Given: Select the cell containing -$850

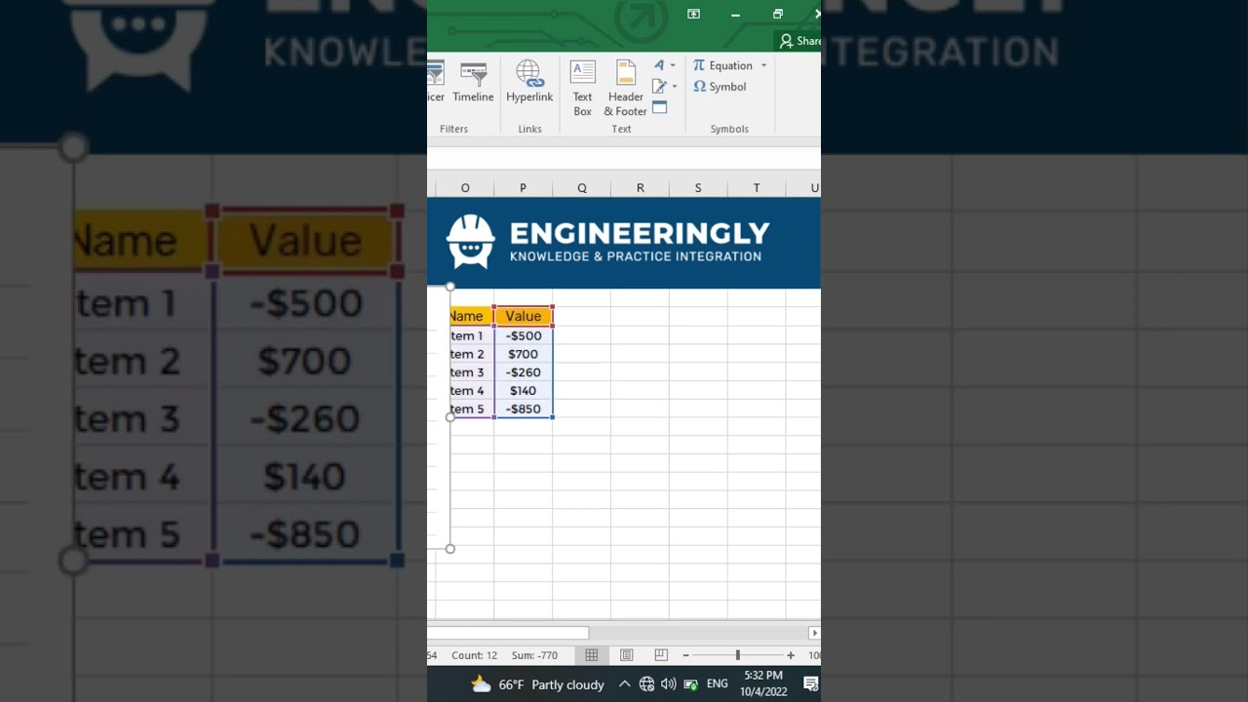Looking at the screenshot, I should click(x=524, y=409).
